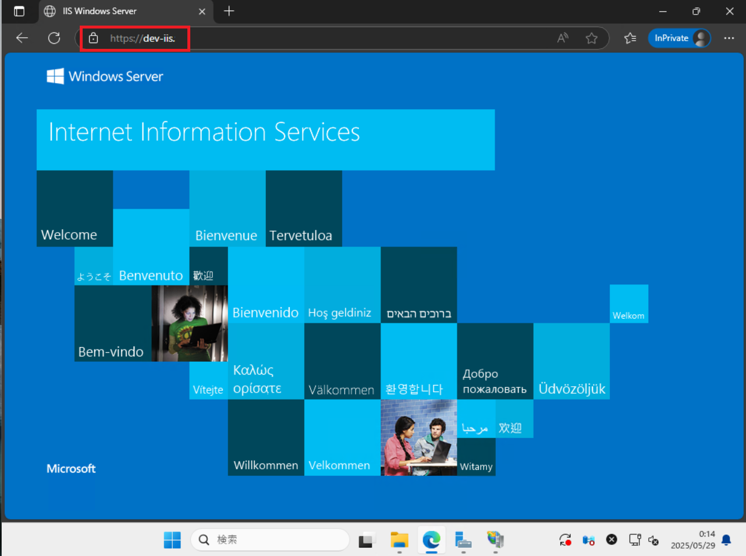746x556 pixels.
Task: Click the Καλώς ορίσατε tile
Action: point(266,361)
